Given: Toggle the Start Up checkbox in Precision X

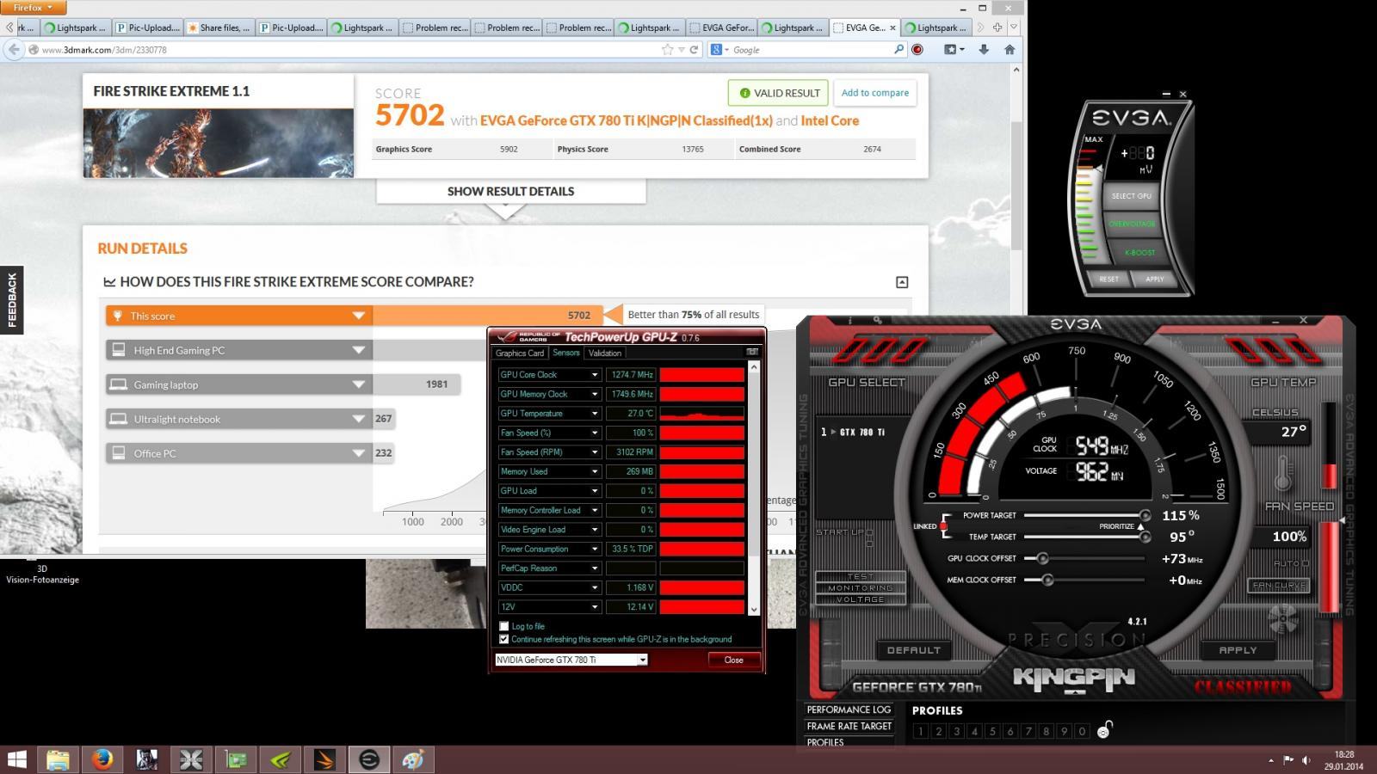Looking at the screenshot, I should 869,532.
